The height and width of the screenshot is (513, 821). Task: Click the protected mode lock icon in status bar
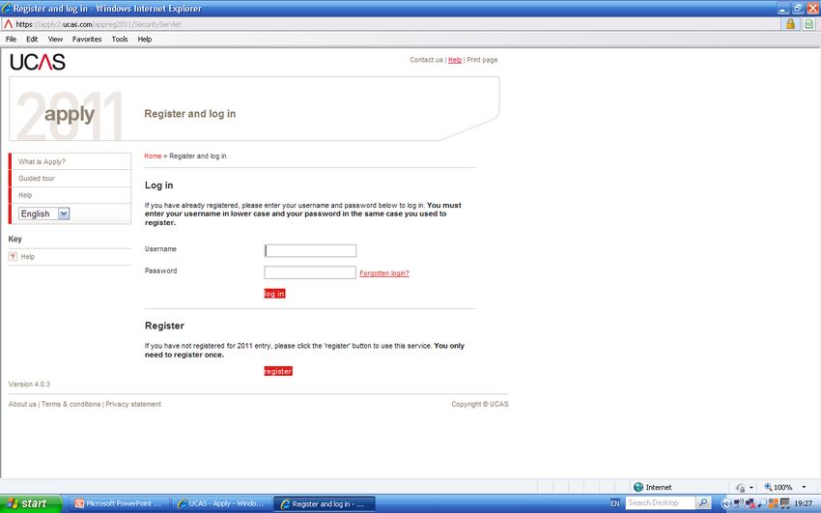pos(741,487)
